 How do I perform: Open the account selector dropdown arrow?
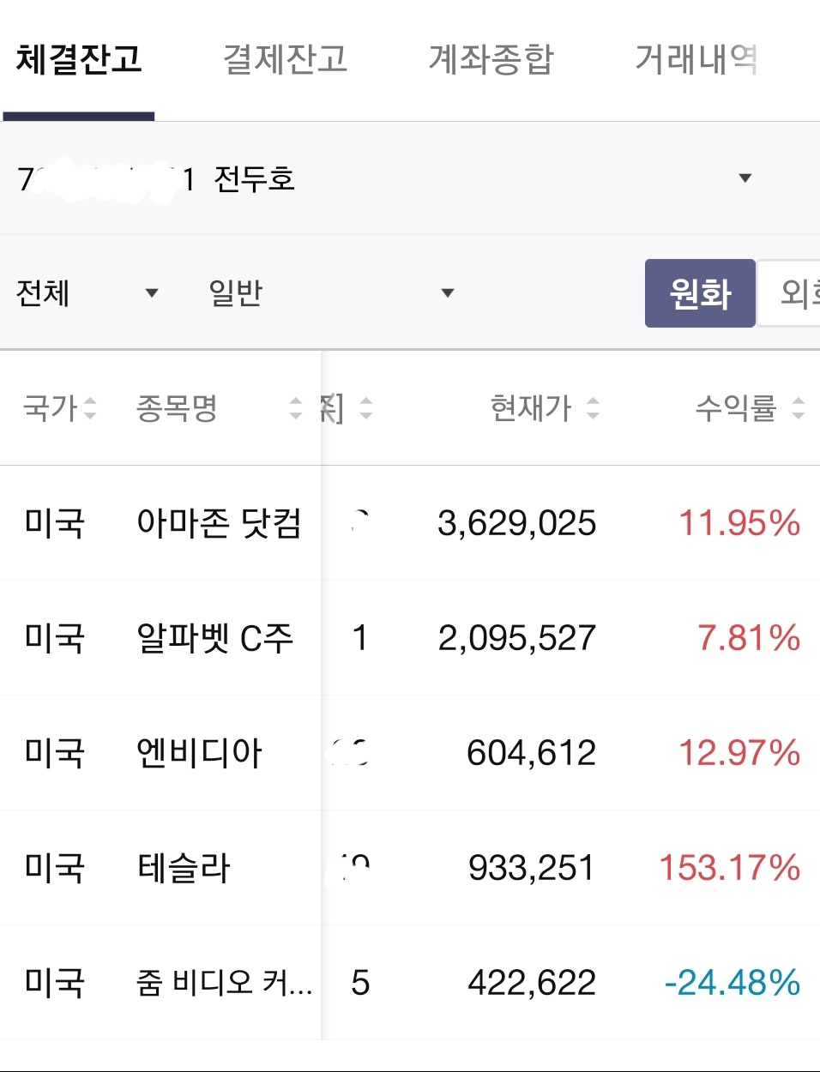(x=745, y=178)
